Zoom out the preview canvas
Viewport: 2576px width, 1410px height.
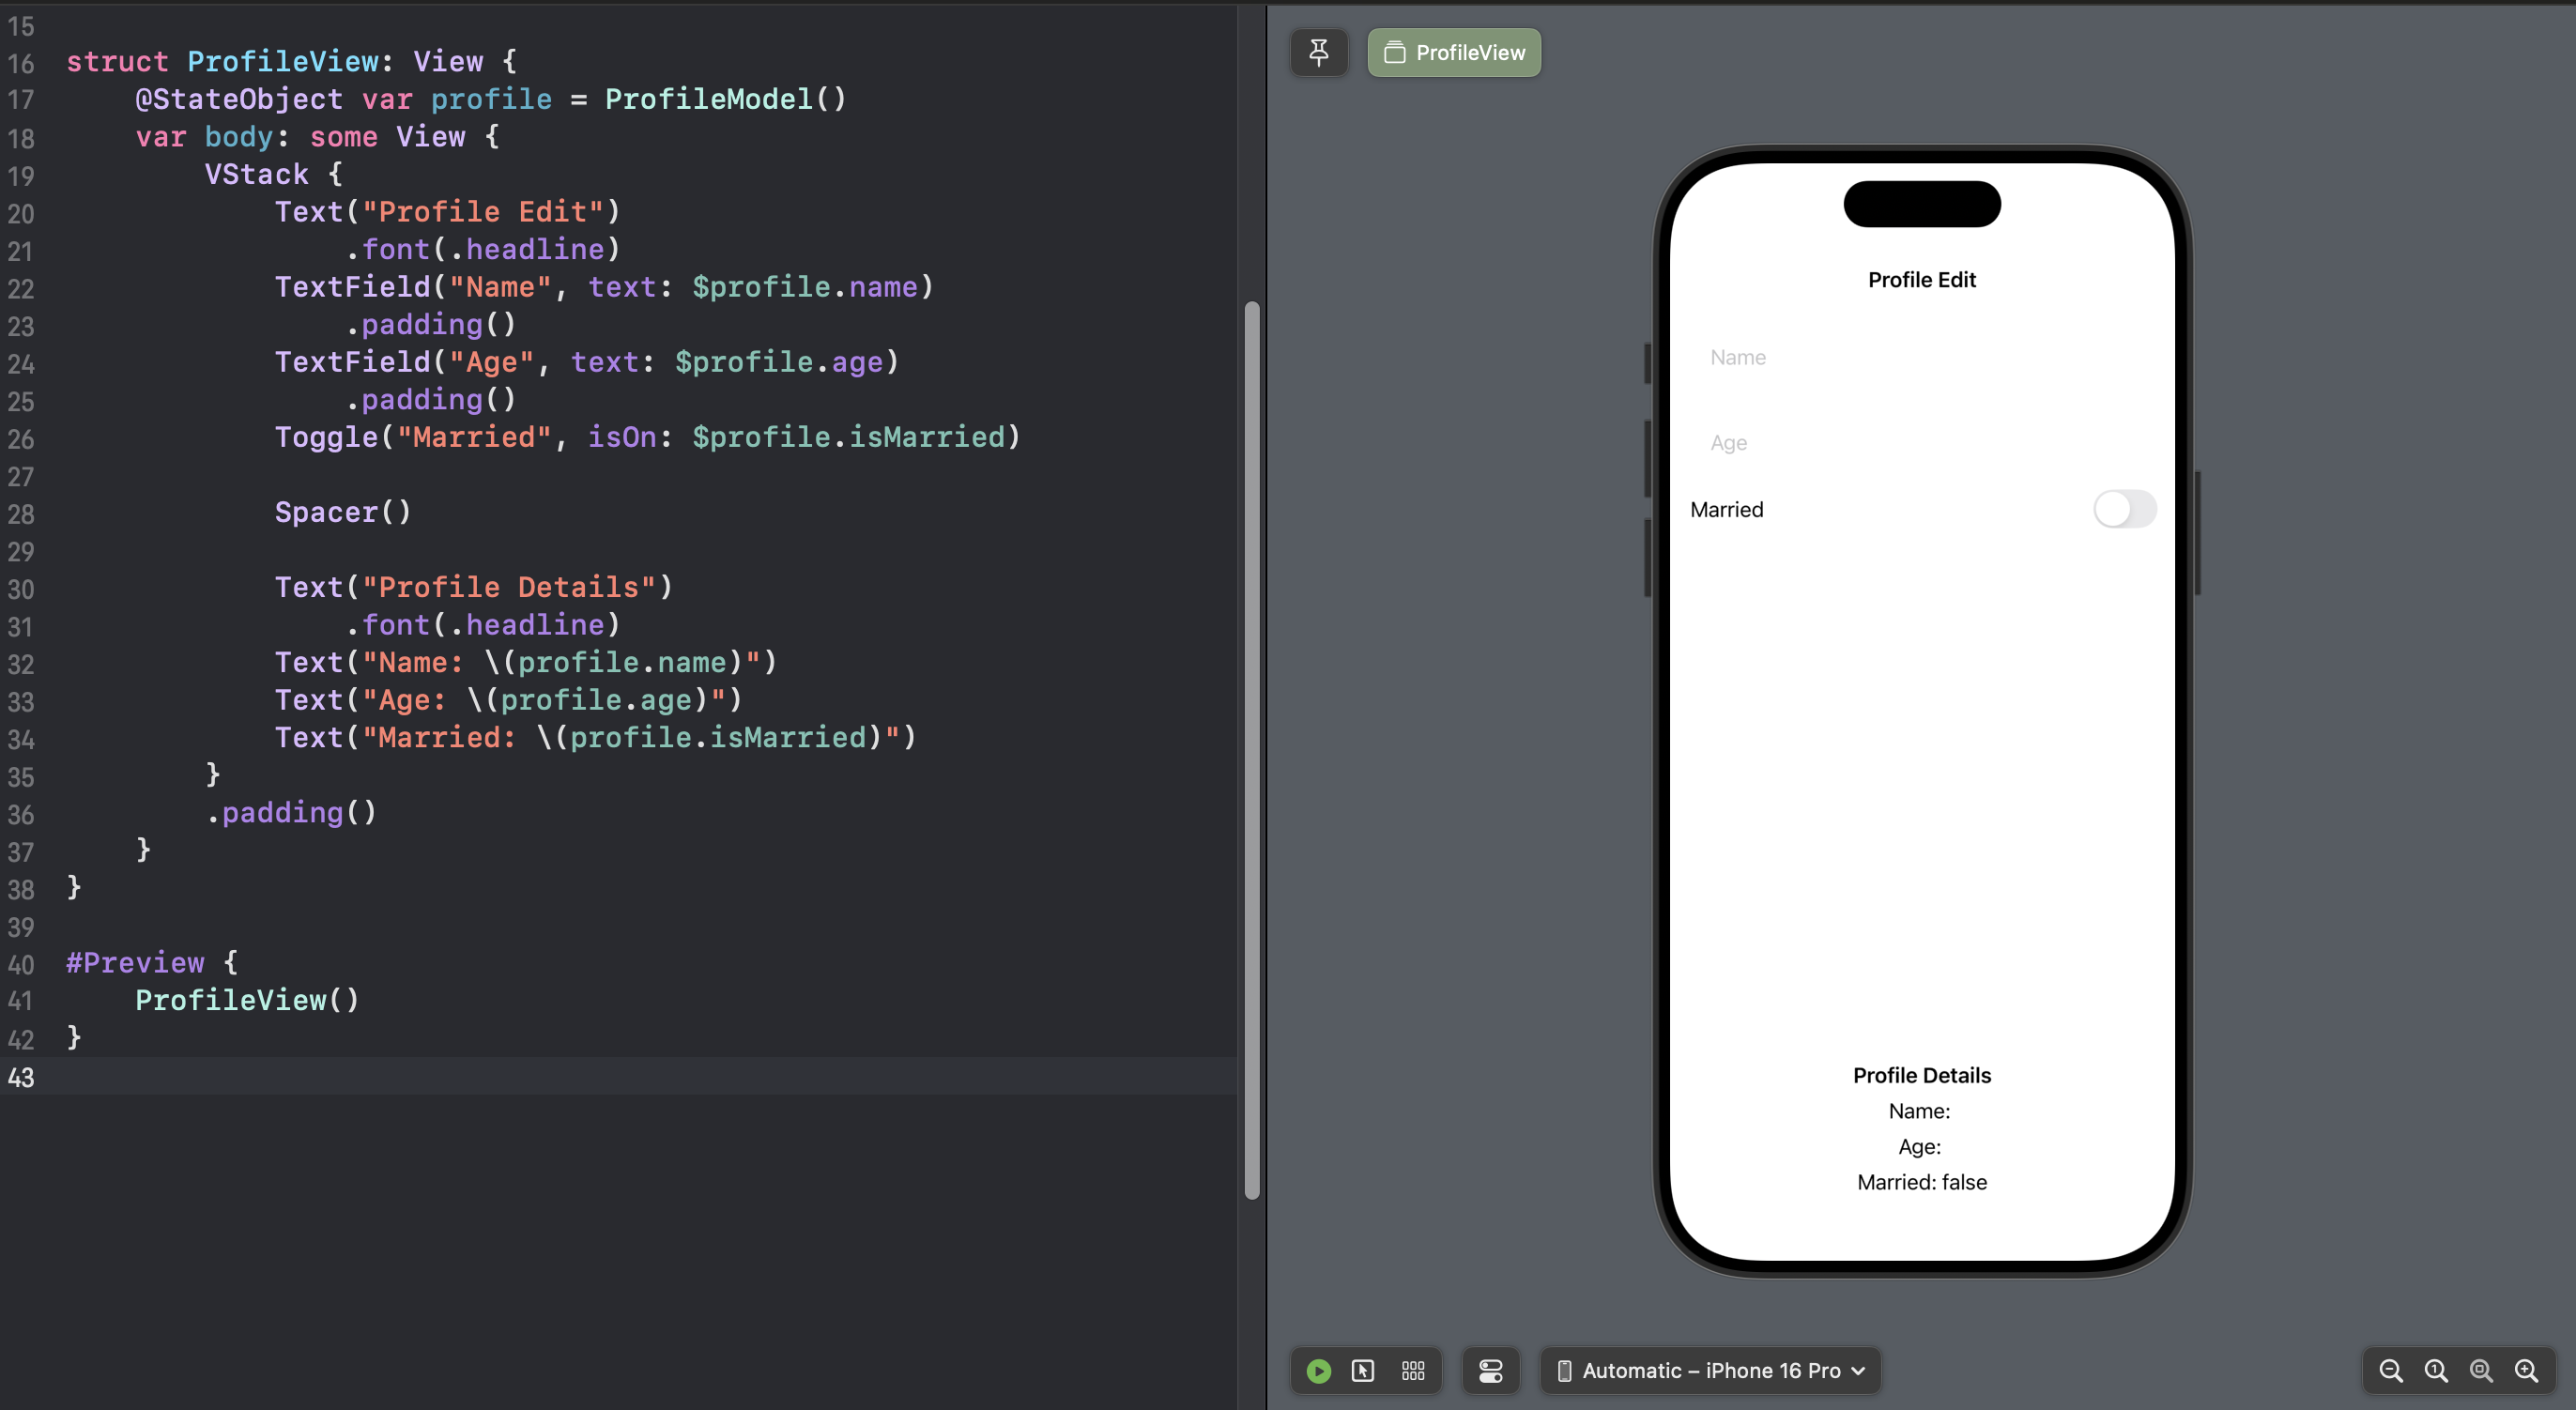click(2391, 1370)
